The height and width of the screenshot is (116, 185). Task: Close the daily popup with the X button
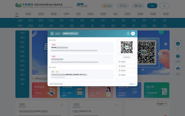133,34
